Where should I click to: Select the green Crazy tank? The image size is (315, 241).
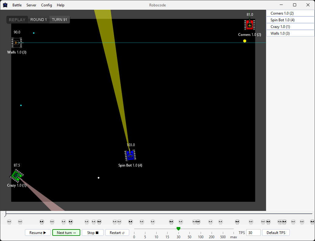[17, 176]
